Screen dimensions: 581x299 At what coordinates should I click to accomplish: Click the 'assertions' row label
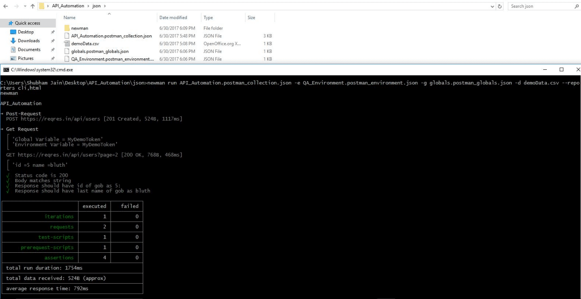[x=59, y=258]
